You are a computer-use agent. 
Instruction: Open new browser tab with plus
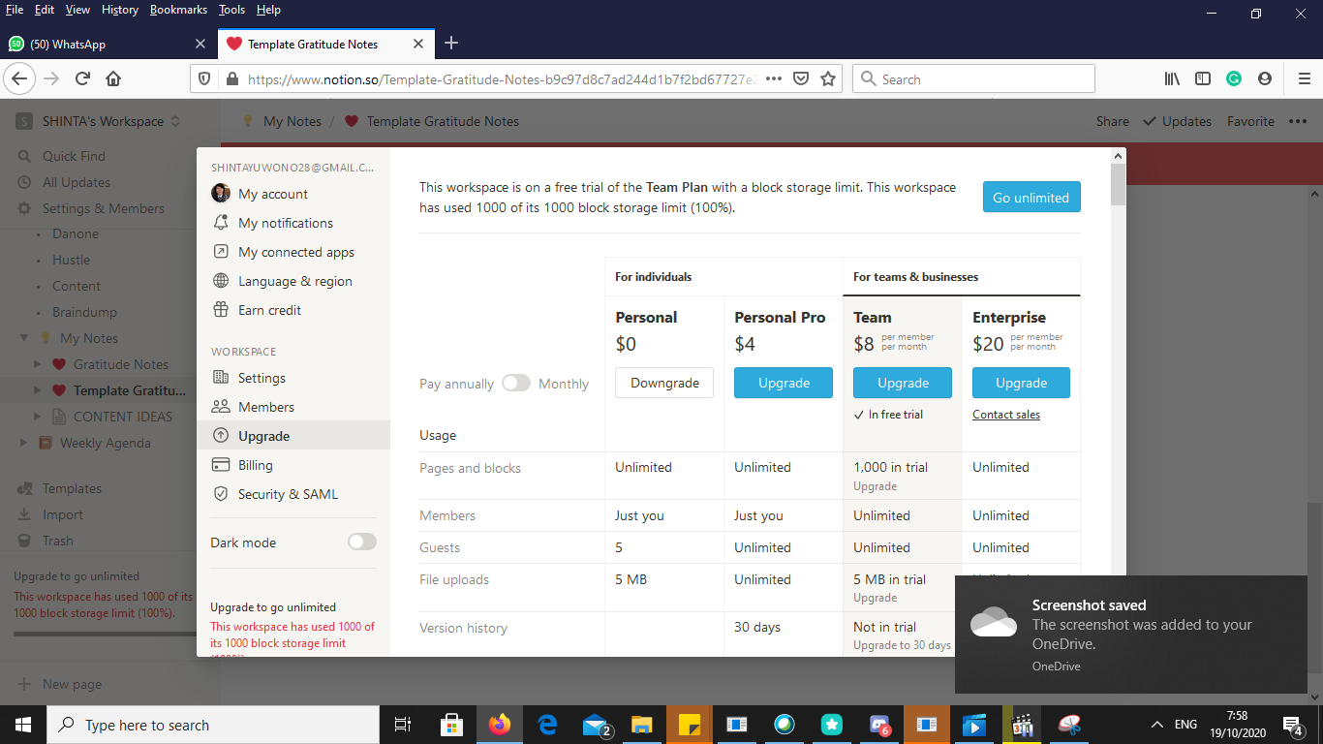click(x=451, y=44)
